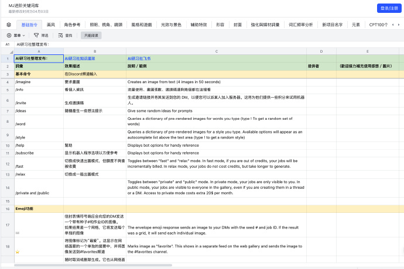Select column C header
Viewport: 404px width, 269px height.
[216, 51]
